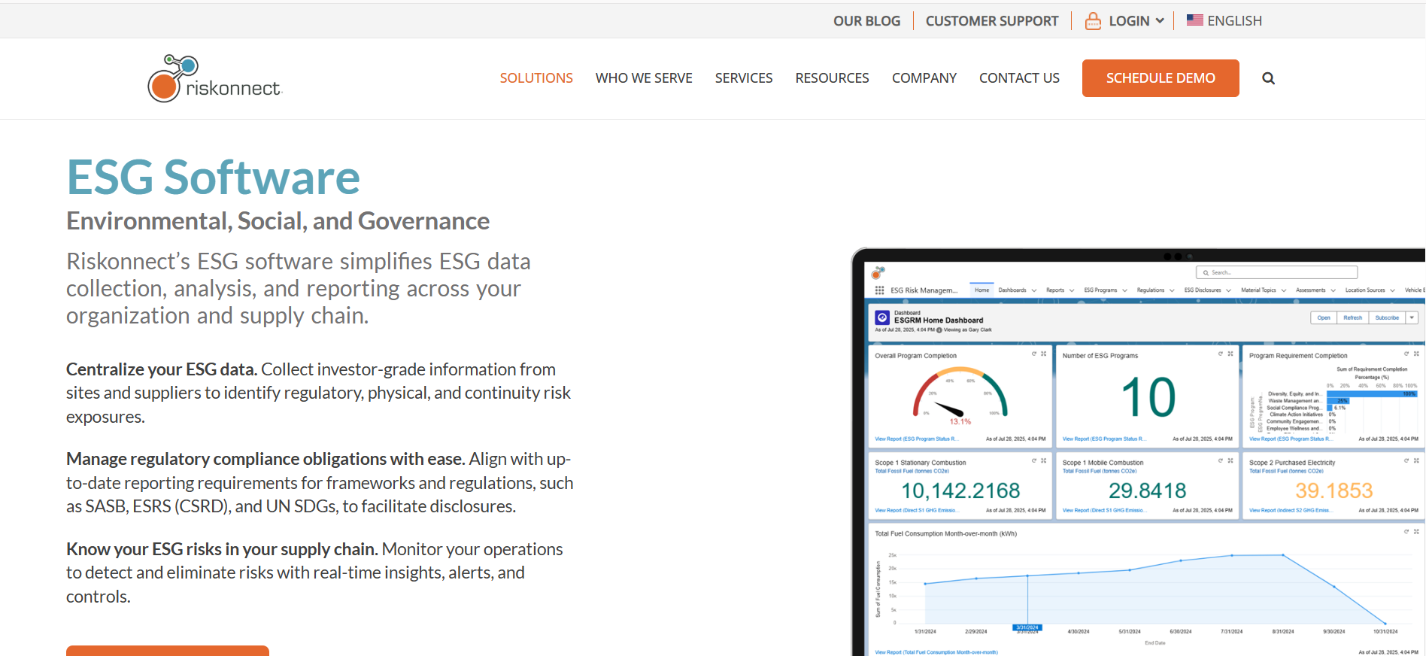
Task: Expand the Regulations tab chevron
Action: (1172, 290)
